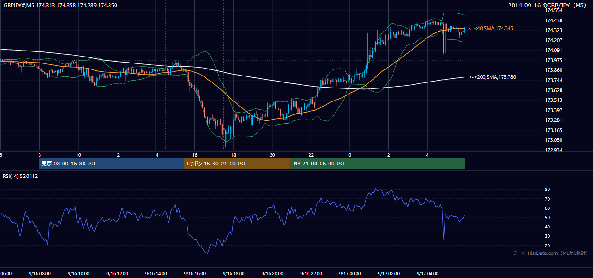Click RSI axis level 60
The image size is (593, 278).
point(547,208)
